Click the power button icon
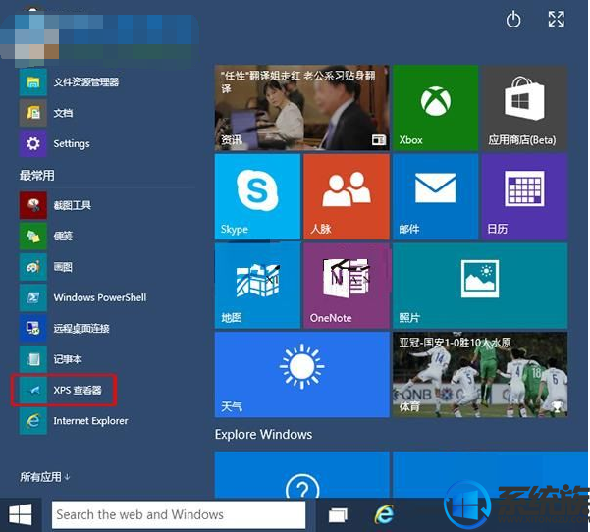 pos(513,20)
